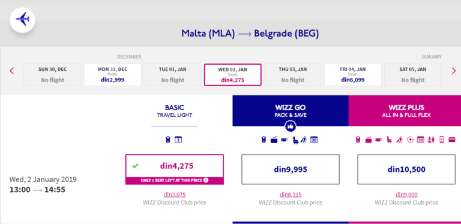Click the WIZZ PLUS sitting-together people icon
Image resolution: width=461 pixels, height=224 pixels.
tap(432, 140)
